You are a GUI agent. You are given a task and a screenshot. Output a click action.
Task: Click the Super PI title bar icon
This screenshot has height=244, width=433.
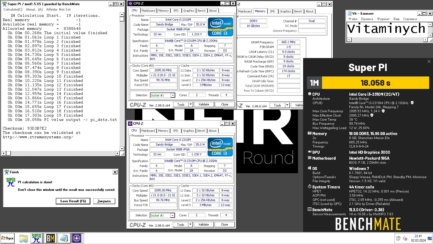[x=4, y=4]
